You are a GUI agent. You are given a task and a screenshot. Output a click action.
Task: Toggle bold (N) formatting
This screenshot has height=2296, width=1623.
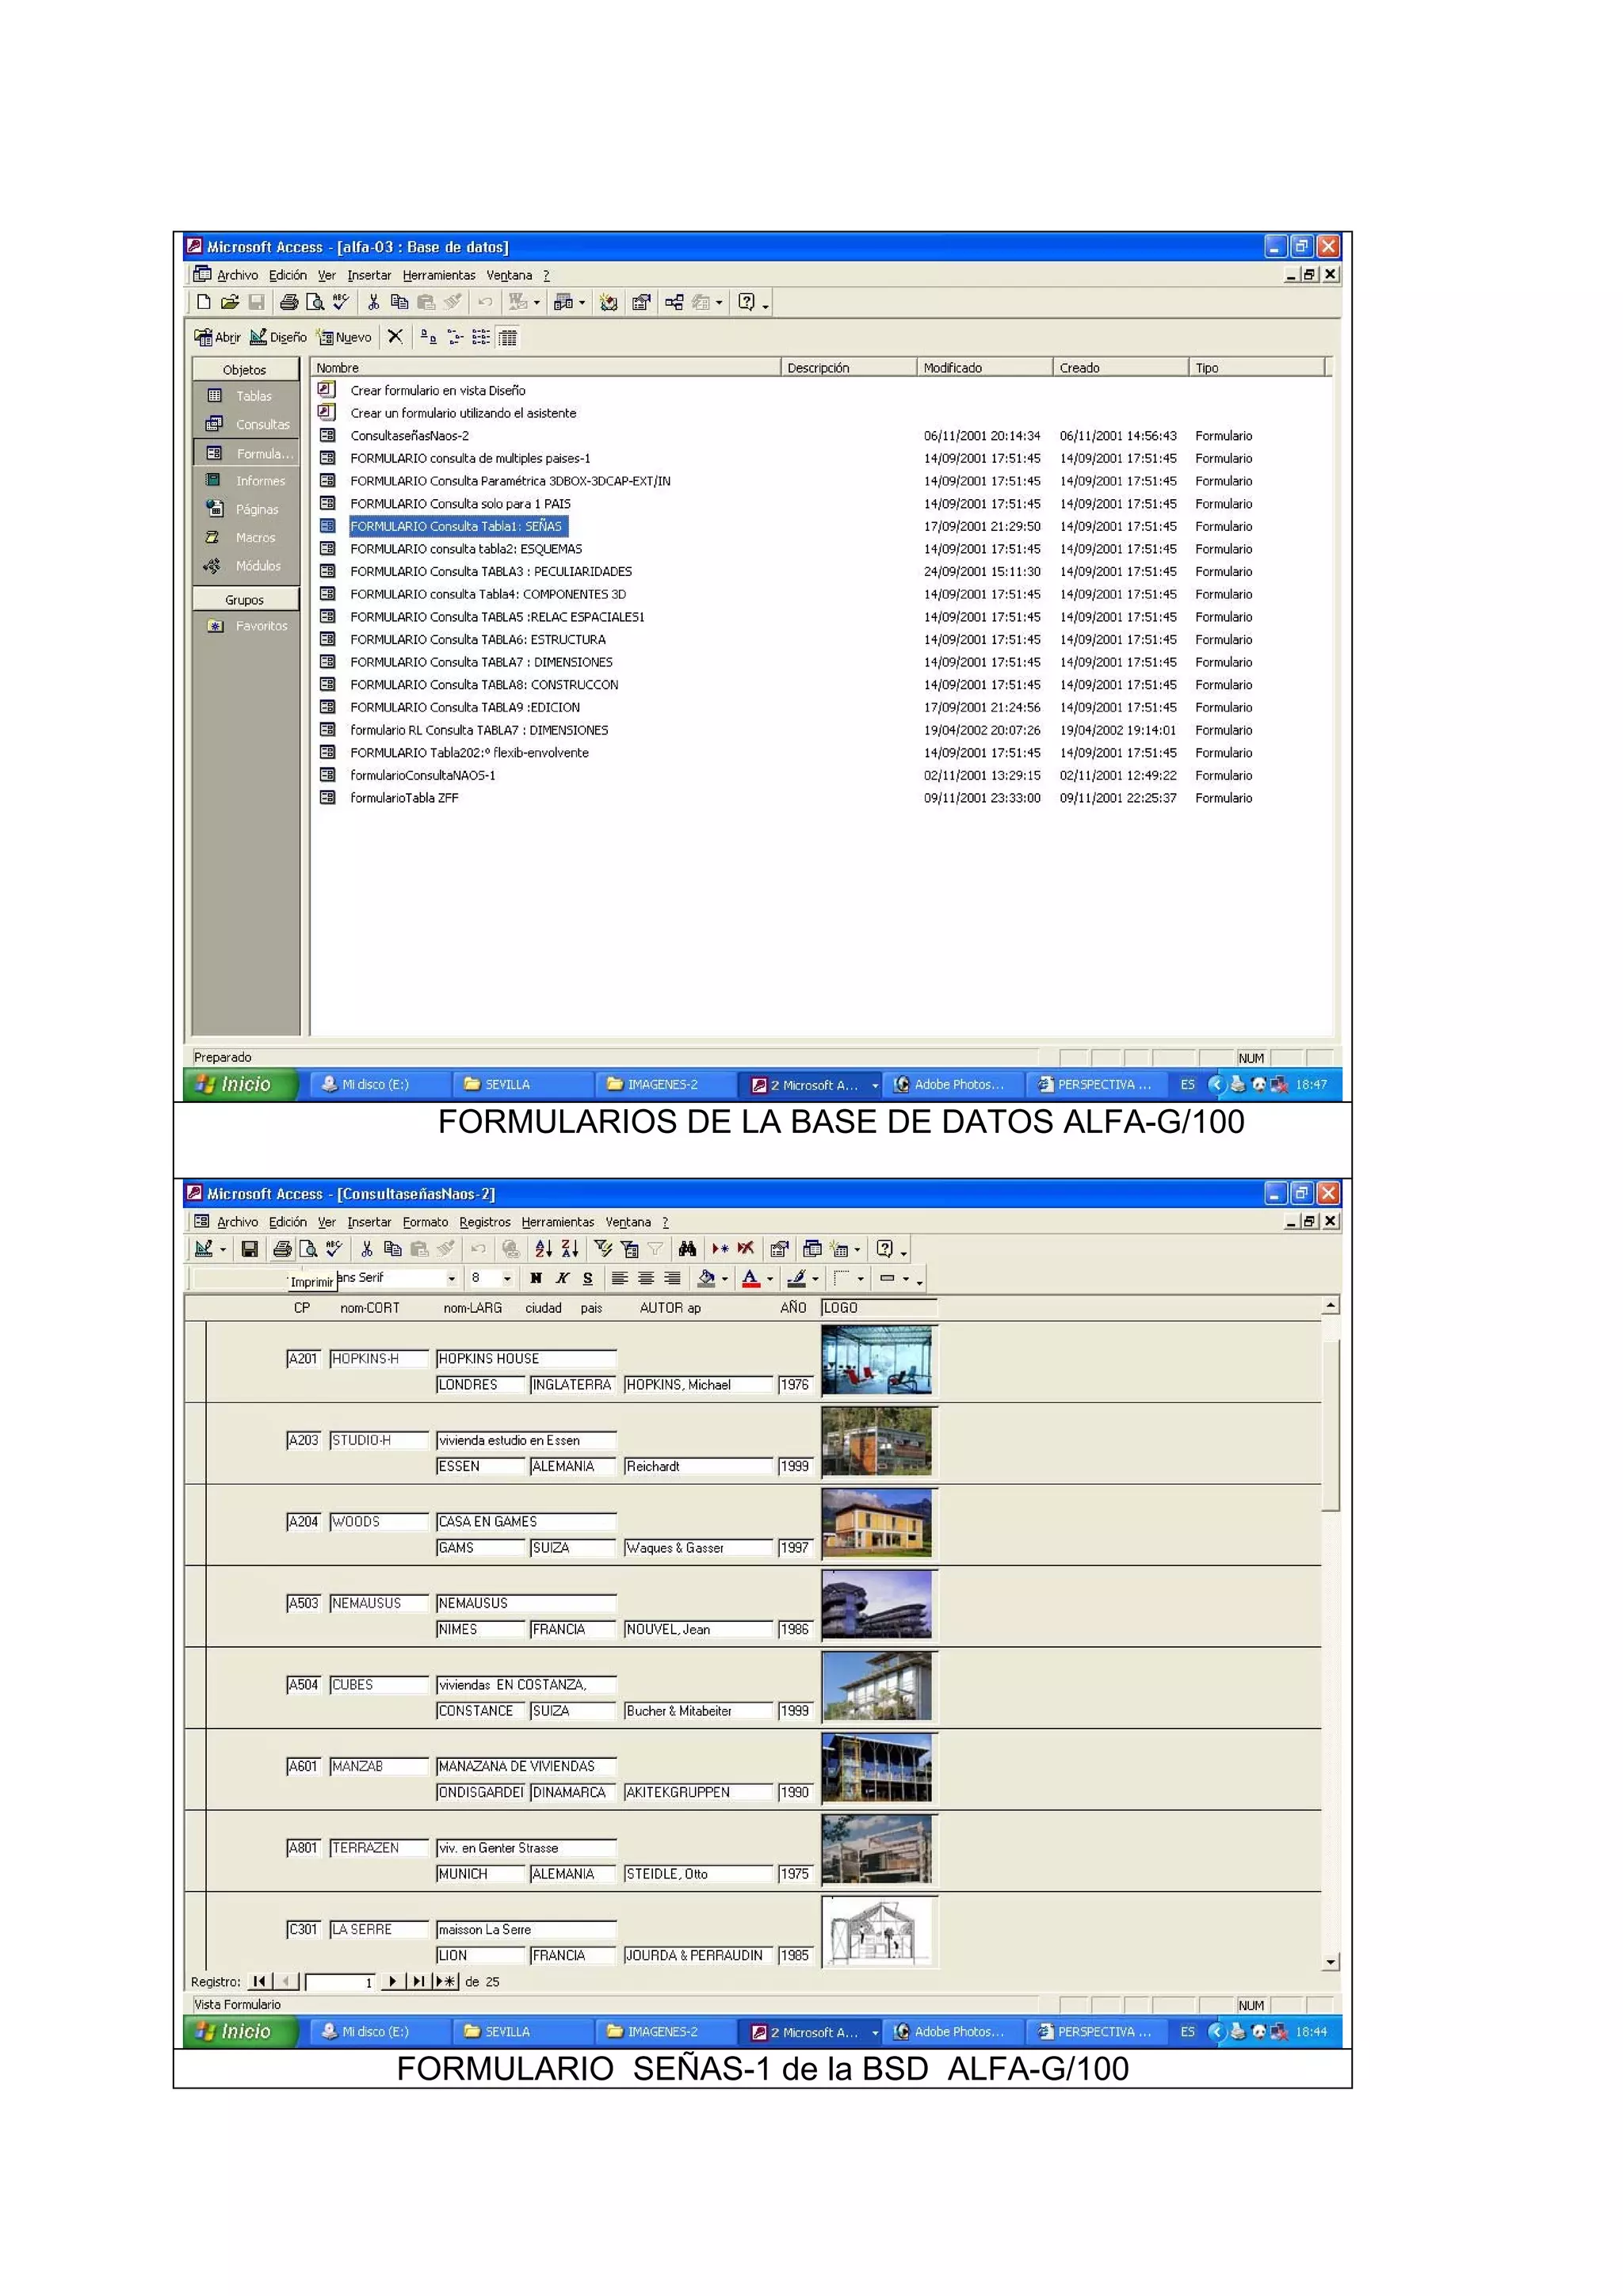coord(536,1278)
